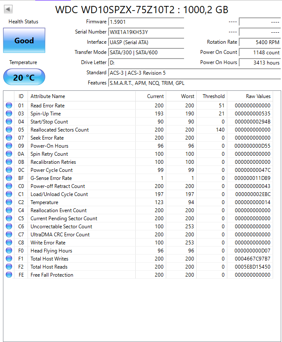Click the Raw Values column header
The height and width of the screenshot is (342, 282).
pyautogui.click(x=250, y=96)
